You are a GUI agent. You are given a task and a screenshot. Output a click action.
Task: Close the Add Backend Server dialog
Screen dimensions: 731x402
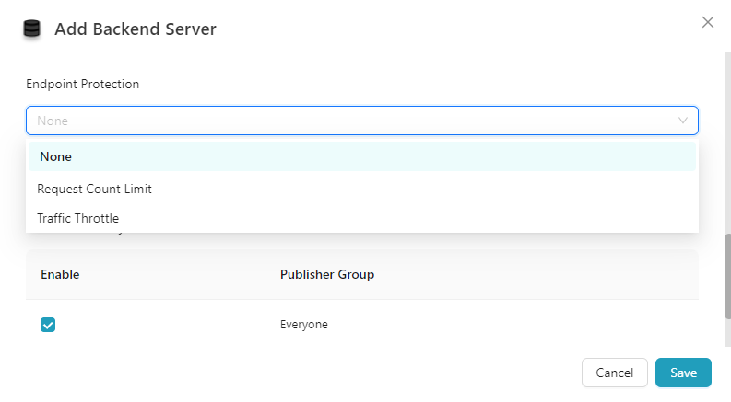(x=708, y=22)
